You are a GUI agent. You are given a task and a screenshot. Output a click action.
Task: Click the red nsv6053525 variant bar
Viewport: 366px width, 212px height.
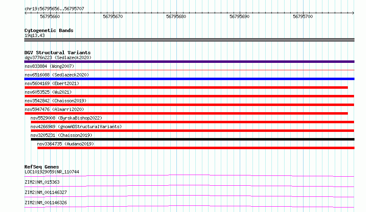pyautogui.click(x=189, y=96)
